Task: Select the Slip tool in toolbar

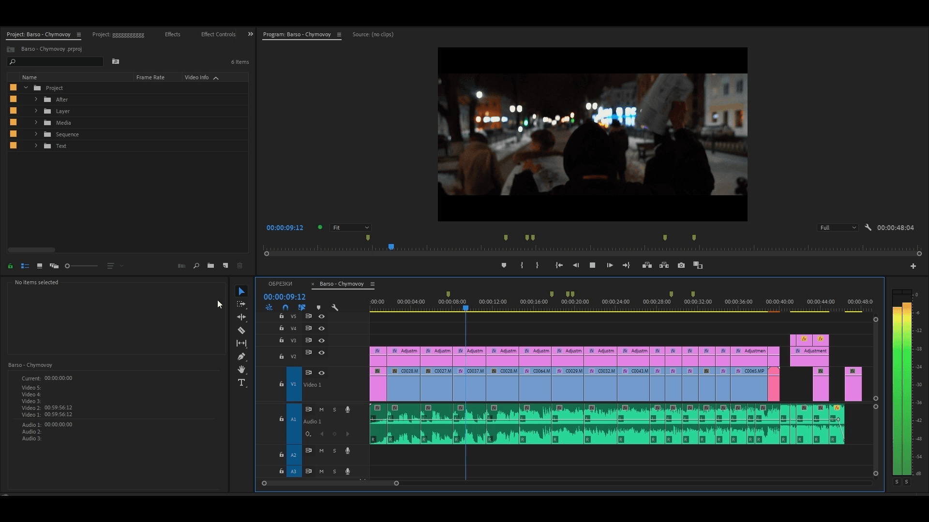Action: [x=241, y=343]
